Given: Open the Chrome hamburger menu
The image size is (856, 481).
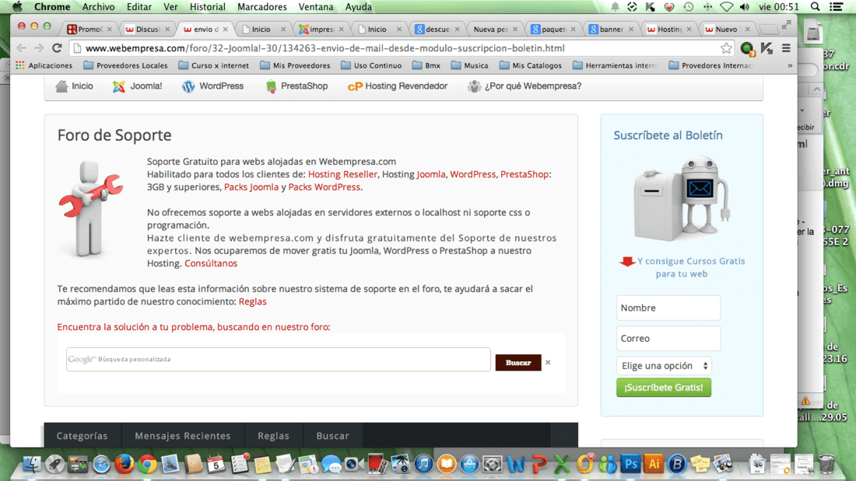Looking at the screenshot, I should click(x=786, y=48).
